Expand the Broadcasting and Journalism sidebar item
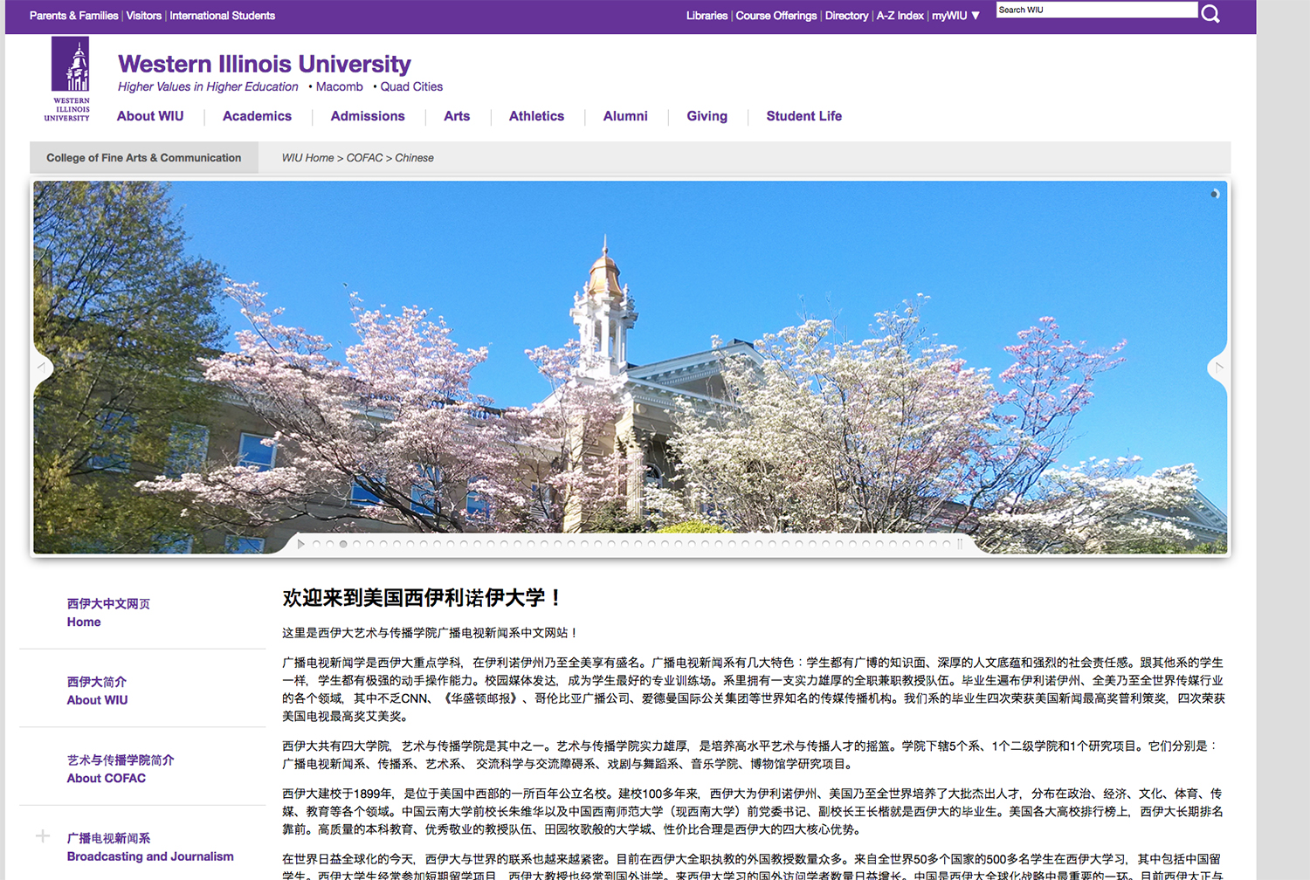The image size is (1310, 880). (43, 836)
